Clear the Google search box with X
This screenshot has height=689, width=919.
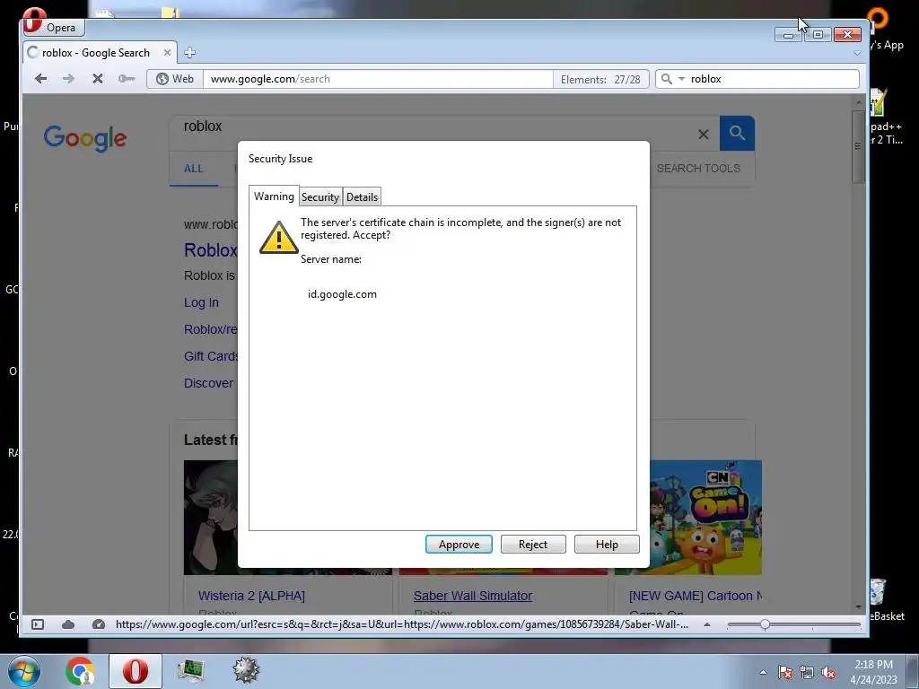704,135
